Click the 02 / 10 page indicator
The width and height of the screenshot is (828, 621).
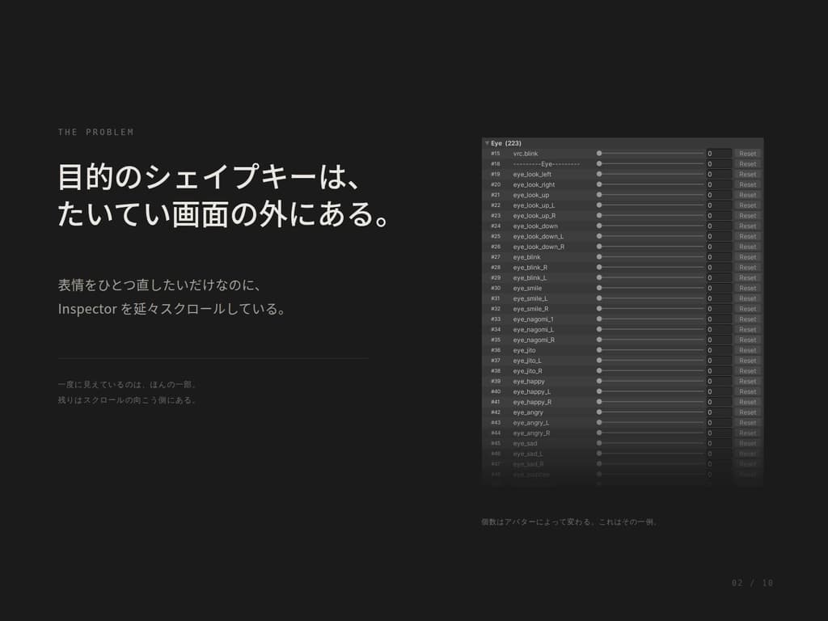point(753,583)
